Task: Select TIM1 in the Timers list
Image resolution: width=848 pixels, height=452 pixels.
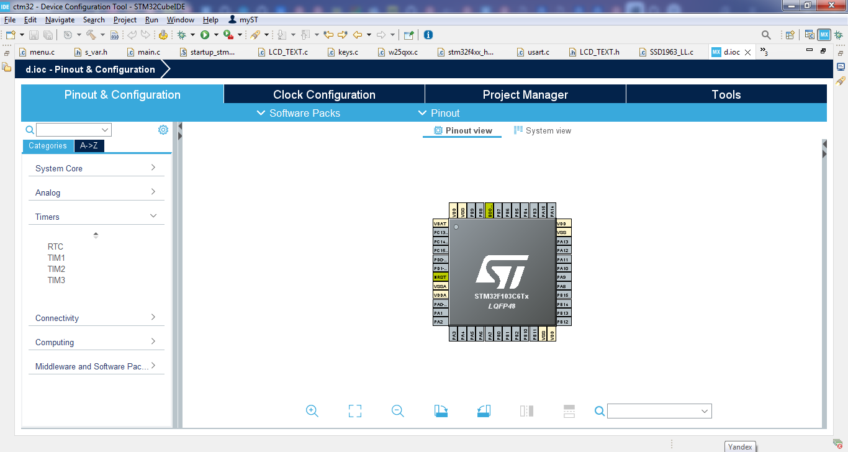Action: pos(56,258)
